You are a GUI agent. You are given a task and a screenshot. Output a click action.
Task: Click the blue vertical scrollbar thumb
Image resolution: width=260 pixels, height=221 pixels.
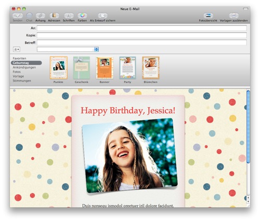click(x=248, y=126)
